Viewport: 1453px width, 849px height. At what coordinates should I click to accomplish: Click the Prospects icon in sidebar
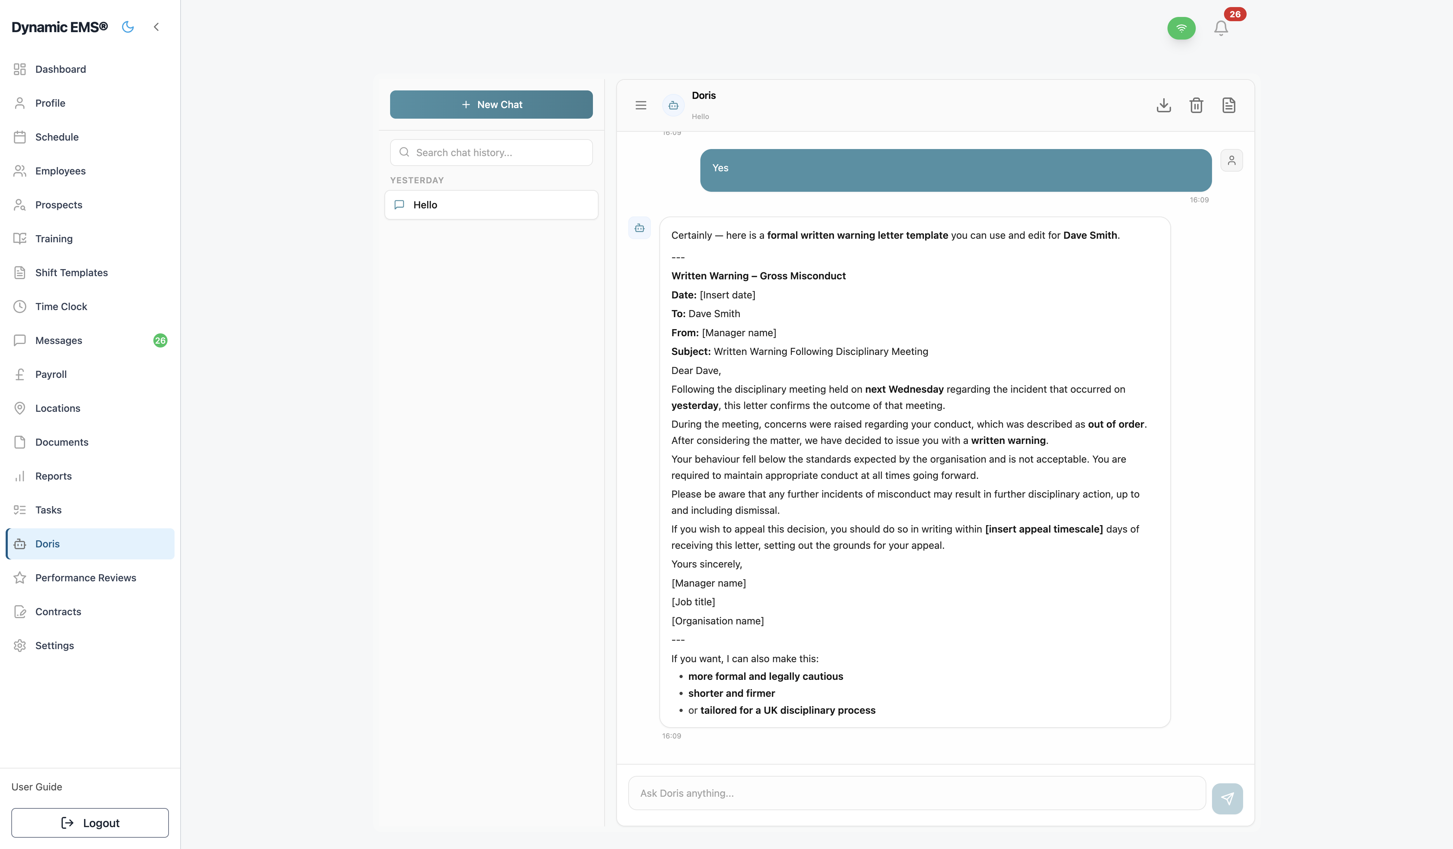[19, 205]
